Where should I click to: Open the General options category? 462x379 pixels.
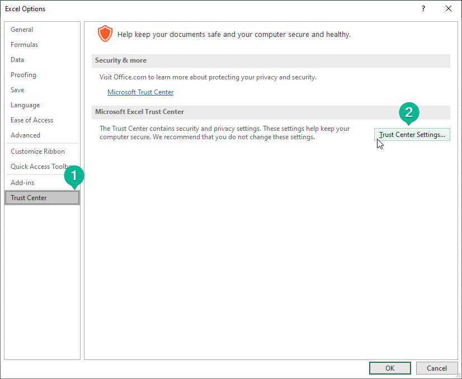[x=42, y=30]
